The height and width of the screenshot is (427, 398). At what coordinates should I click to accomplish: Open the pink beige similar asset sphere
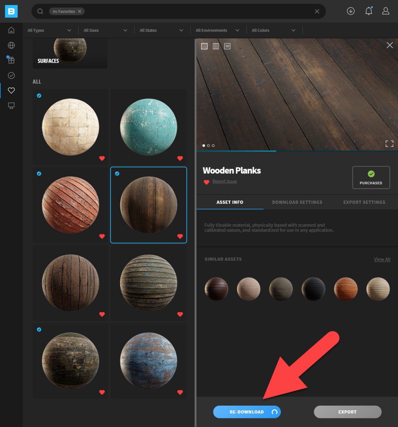point(249,289)
